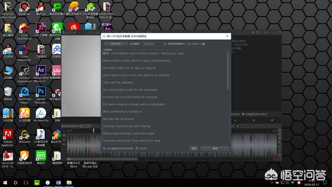The height and width of the screenshot is (187, 332).
Task: Open the Corel VideoStudio shortcut
Action: coord(24,53)
